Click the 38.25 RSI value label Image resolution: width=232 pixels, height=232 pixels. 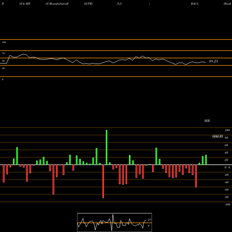coord(213,61)
